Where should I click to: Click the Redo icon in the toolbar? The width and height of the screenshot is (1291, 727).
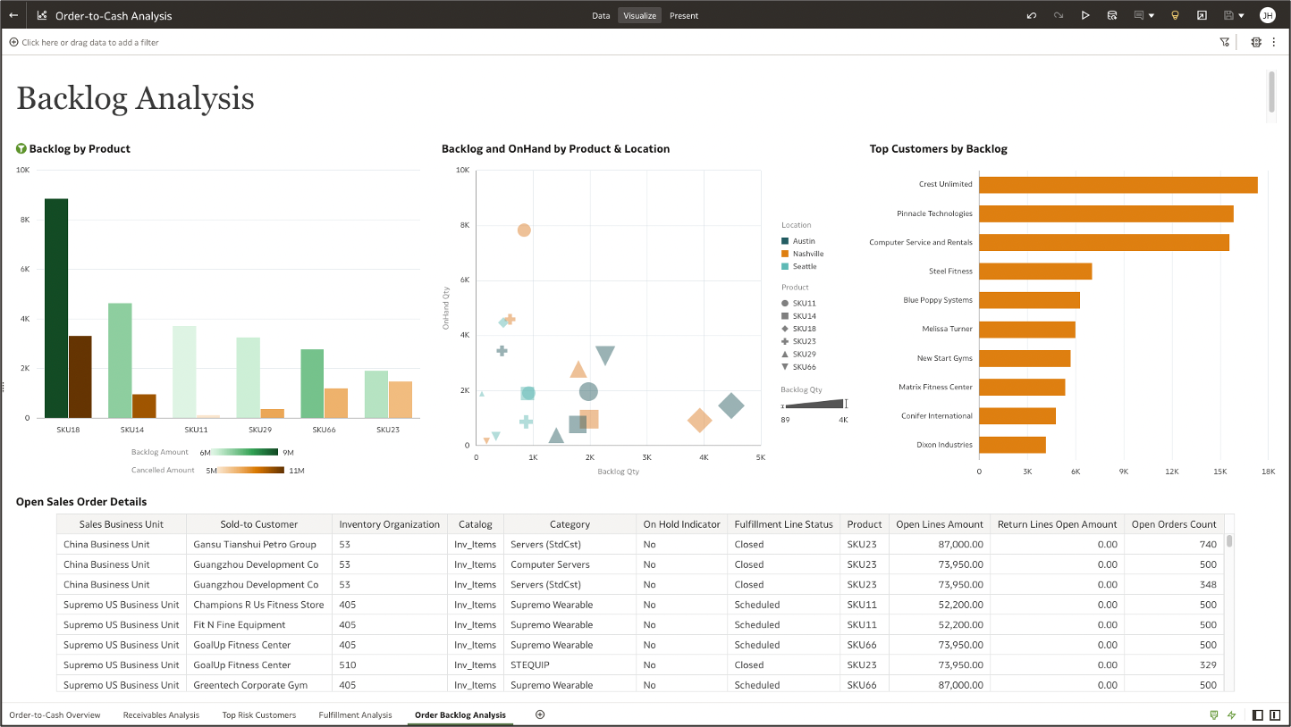tap(1058, 15)
